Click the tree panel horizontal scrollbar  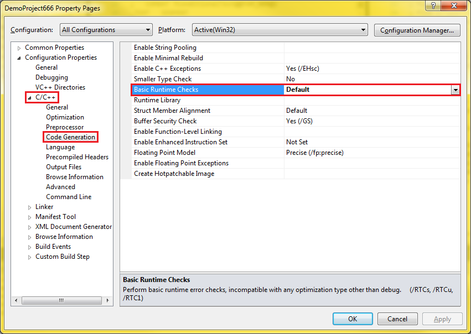coord(62,300)
